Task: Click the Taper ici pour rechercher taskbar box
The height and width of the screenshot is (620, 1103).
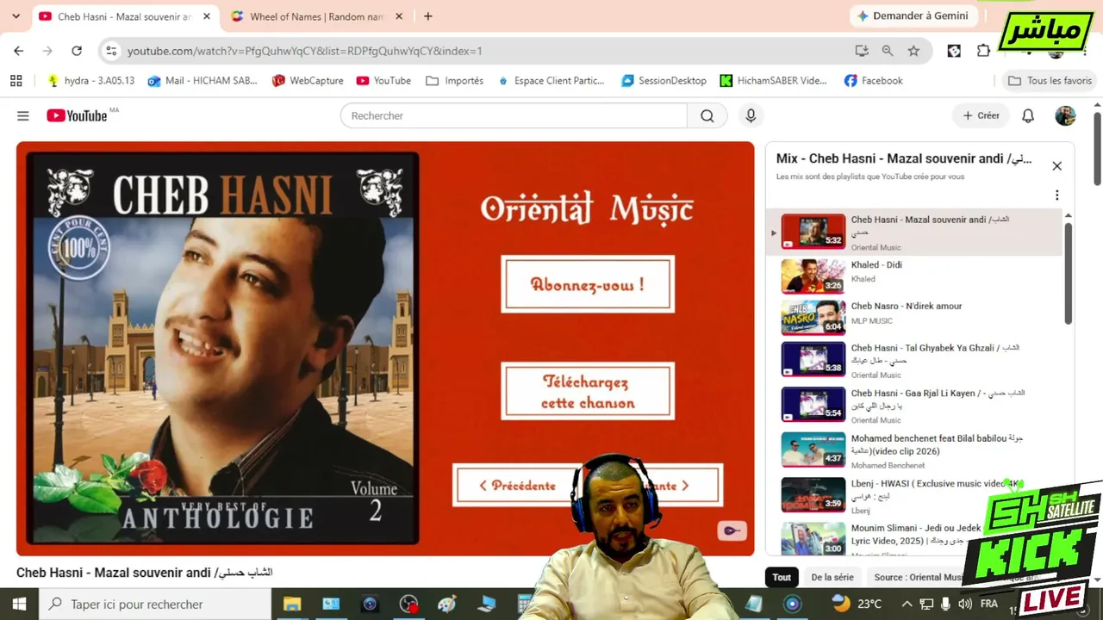Action: (x=155, y=604)
